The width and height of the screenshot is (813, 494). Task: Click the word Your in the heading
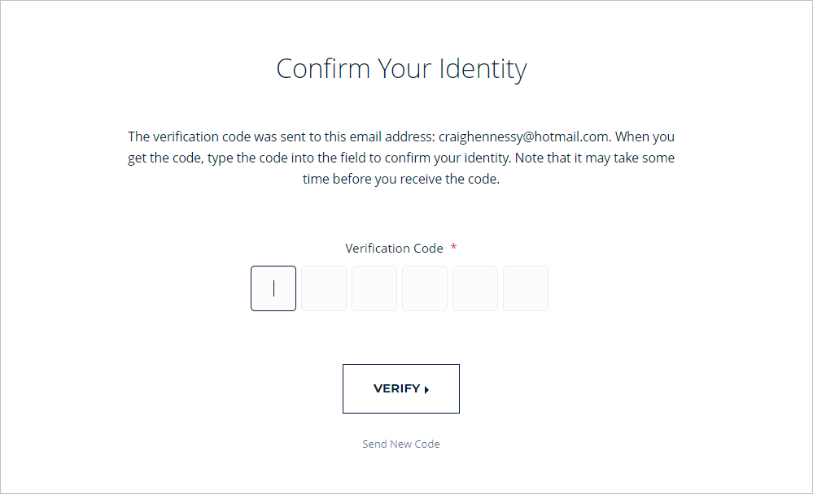(x=404, y=68)
